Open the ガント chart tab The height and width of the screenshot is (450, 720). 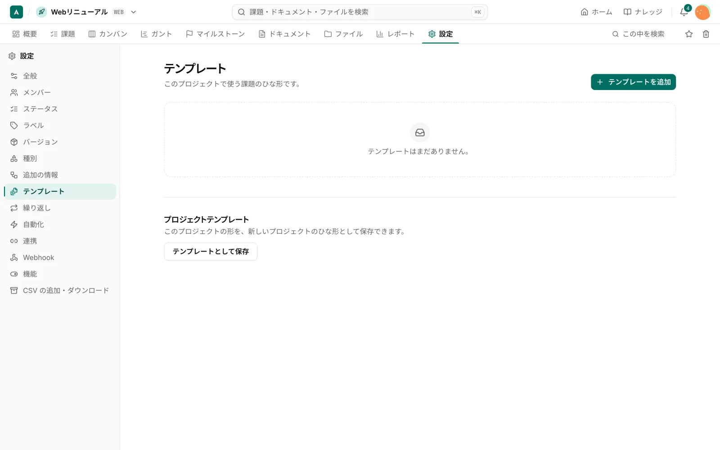pyautogui.click(x=156, y=34)
